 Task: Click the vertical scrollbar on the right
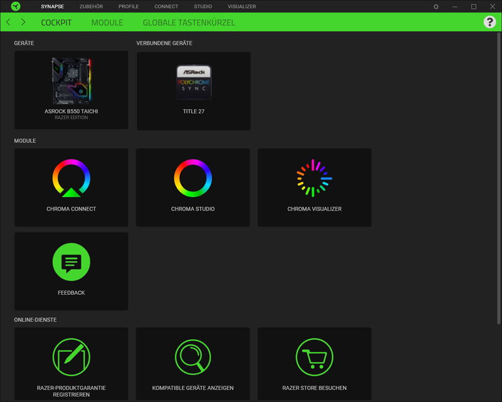499,178
